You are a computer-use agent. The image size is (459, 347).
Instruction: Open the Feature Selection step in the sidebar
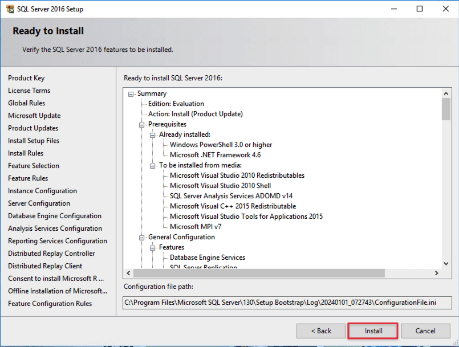point(34,166)
